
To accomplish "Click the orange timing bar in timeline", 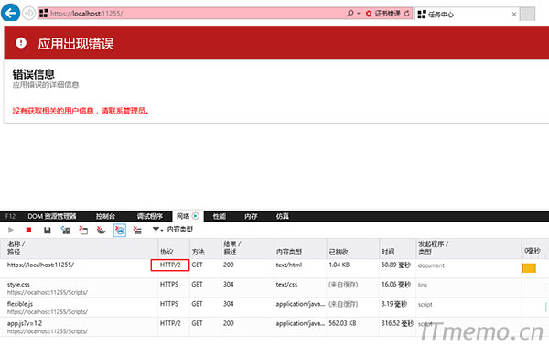I will (x=529, y=268).
